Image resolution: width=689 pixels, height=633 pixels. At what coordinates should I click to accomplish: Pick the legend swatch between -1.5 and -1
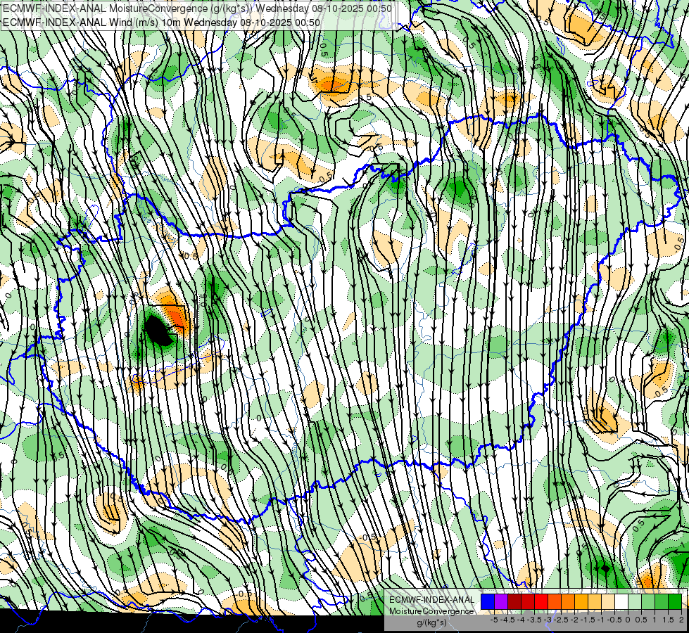pos(595,602)
